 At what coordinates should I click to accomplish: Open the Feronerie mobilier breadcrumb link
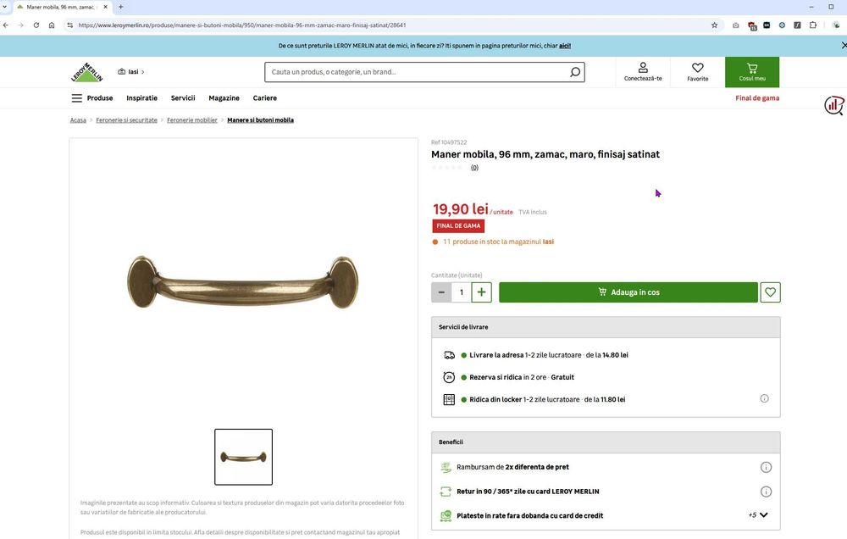[x=191, y=120]
